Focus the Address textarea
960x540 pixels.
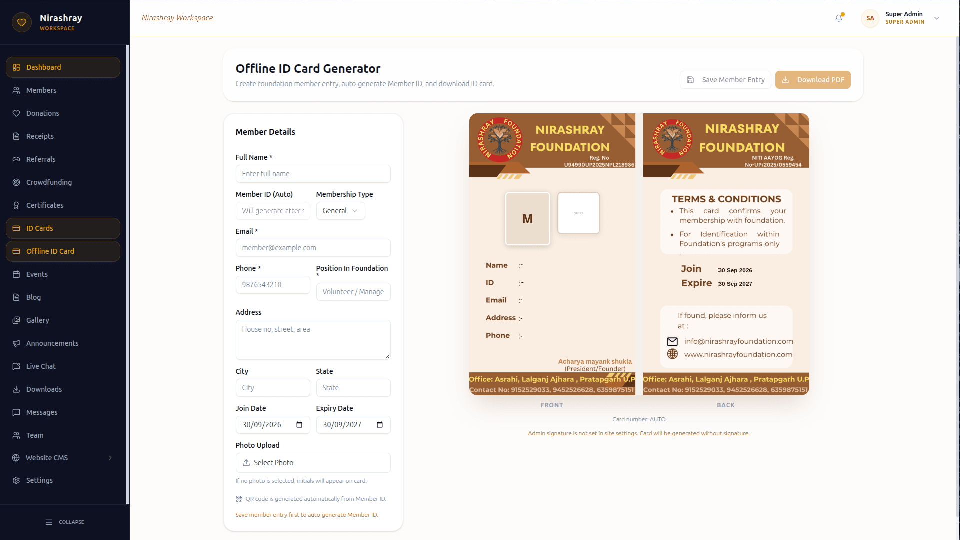(313, 340)
